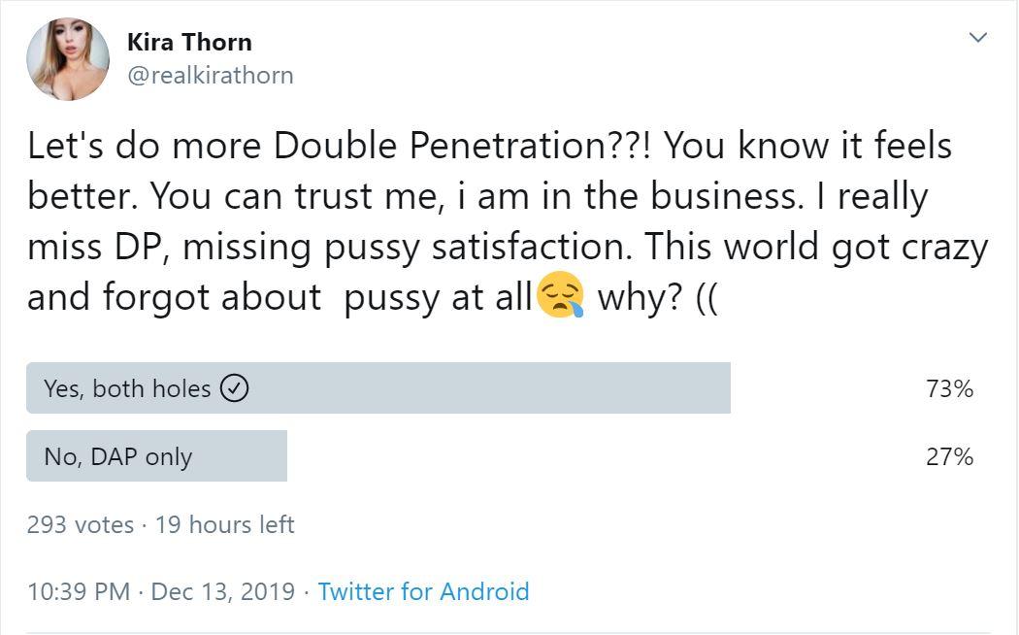The height and width of the screenshot is (635, 1019).
Task: Open the @realkirathorn handle link
Action: (210, 75)
